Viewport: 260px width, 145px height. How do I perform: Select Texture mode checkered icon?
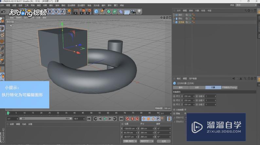point(2,35)
